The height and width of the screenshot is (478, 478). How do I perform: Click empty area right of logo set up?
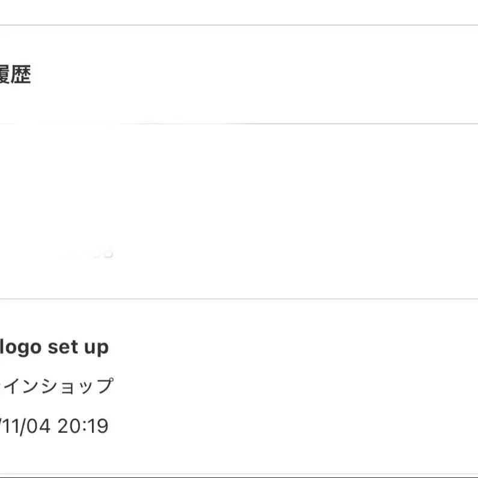pos(289,347)
